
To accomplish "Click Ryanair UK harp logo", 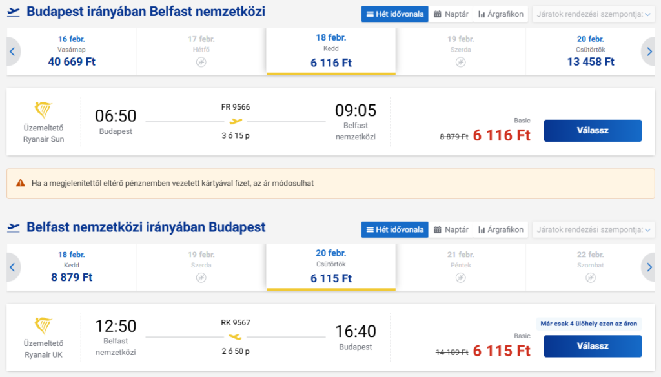I will coord(43,325).
